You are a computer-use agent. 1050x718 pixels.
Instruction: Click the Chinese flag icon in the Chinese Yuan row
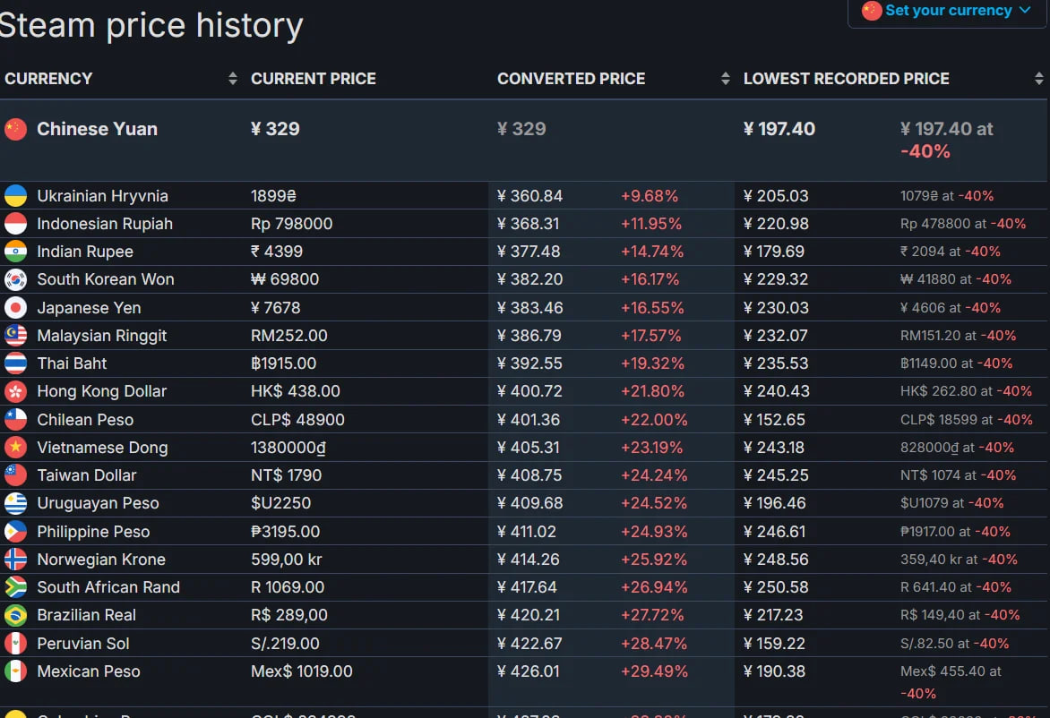15,129
